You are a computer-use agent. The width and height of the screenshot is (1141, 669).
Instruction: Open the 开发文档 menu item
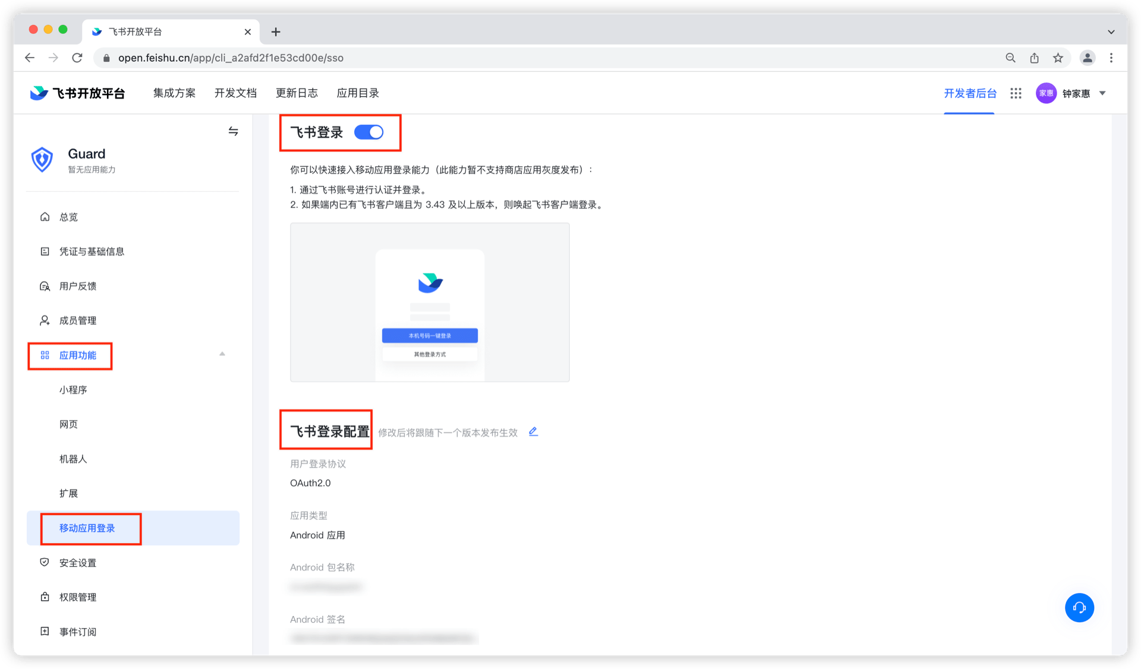(235, 93)
